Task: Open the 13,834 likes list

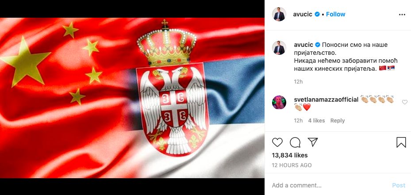Action: pyautogui.click(x=290, y=155)
